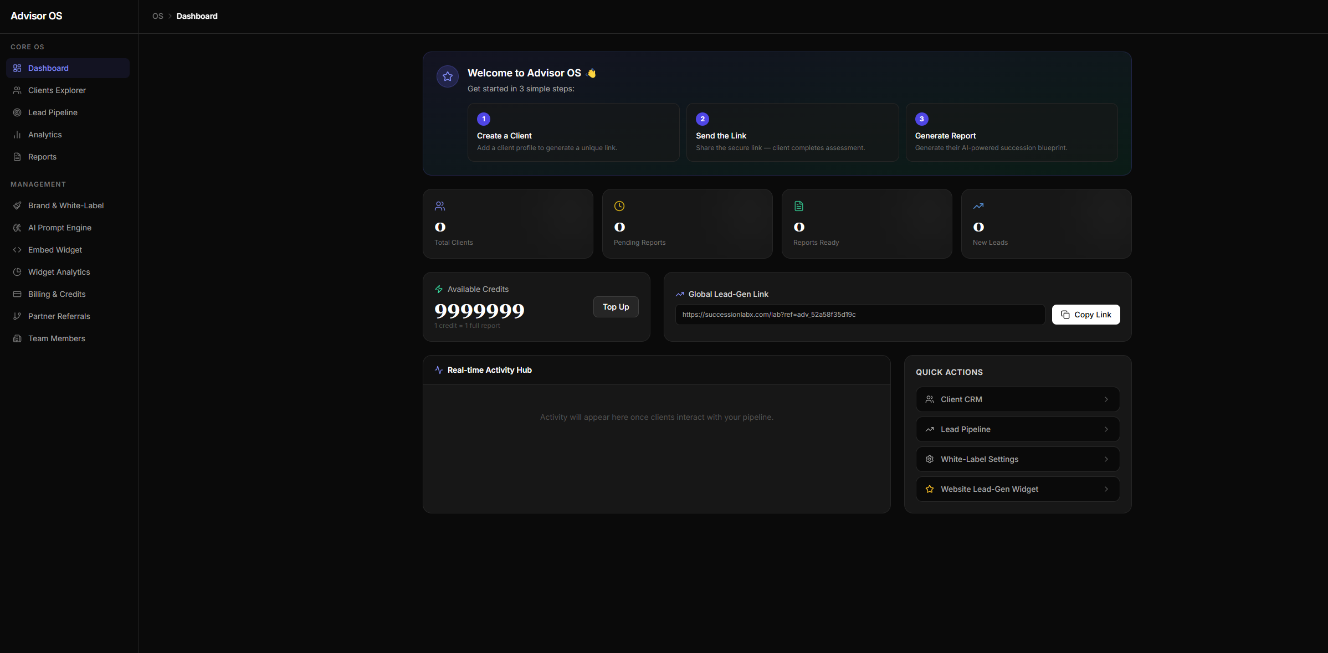Click the Embed Widget code brackets icon
Screen dimensions: 1328x653
[x=17, y=250]
